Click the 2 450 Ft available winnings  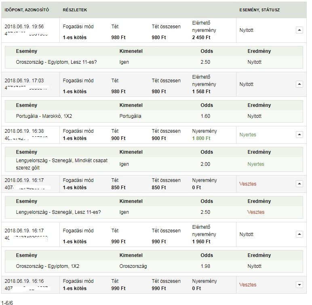pos(201,38)
